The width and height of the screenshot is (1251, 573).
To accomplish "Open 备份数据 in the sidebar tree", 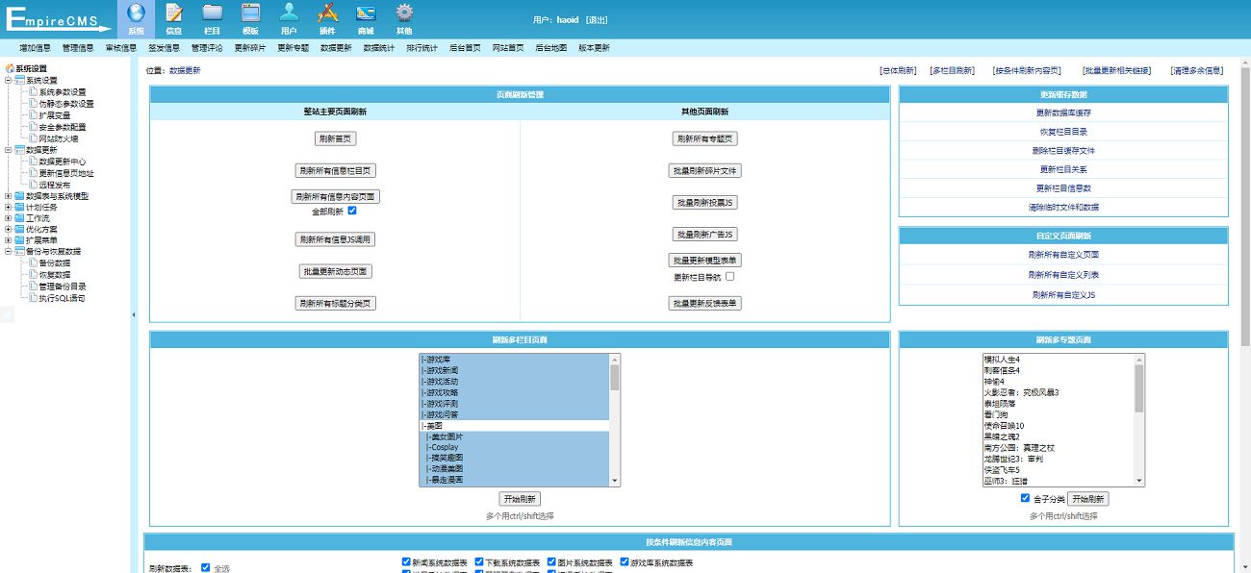I will (x=55, y=263).
